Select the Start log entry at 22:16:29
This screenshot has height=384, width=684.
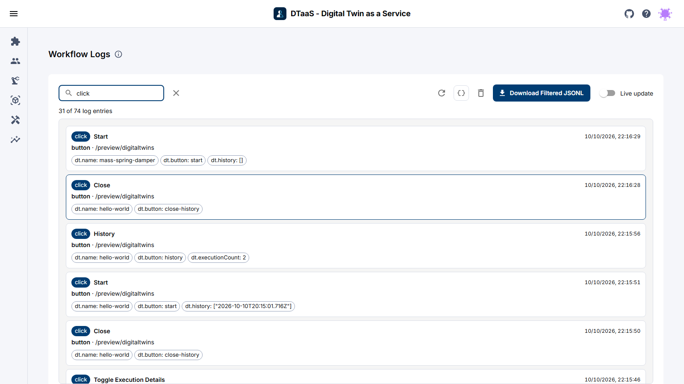[356, 148]
